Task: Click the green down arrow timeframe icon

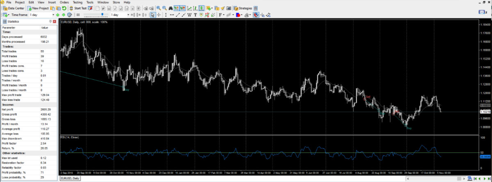Action: (x=64, y=15)
